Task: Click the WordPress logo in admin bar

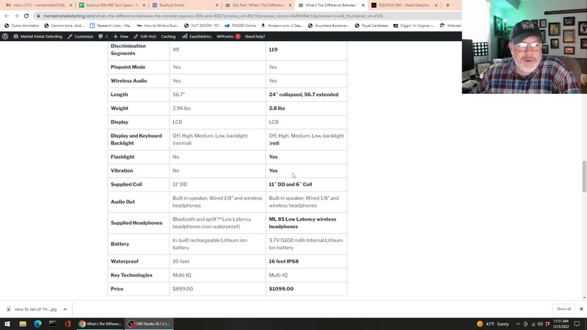Action: point(6,36)
